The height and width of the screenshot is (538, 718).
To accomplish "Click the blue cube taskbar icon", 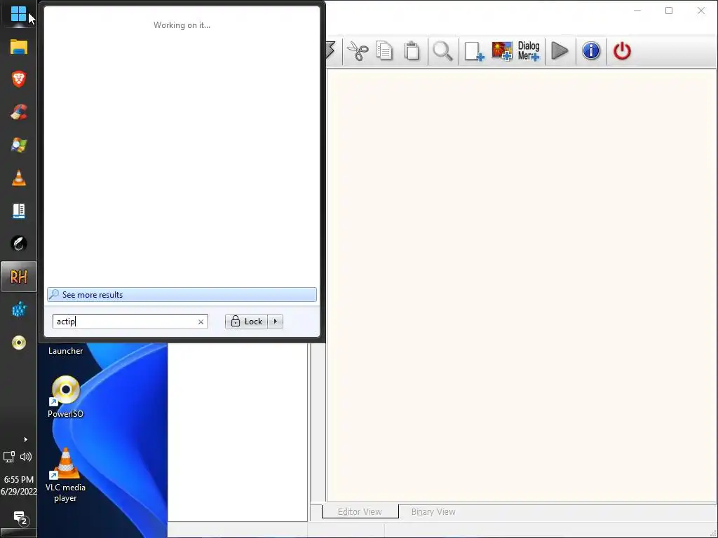I will (x=19, y=310).
